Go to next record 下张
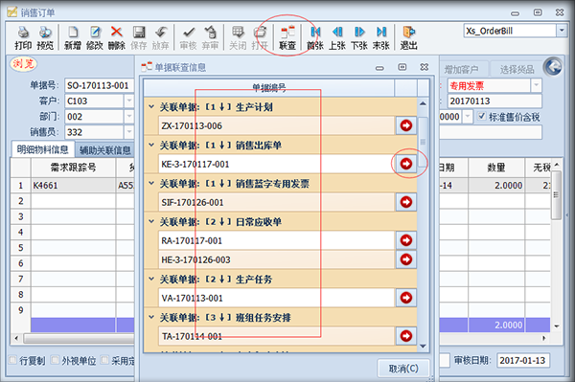 [x=359, y=37]
